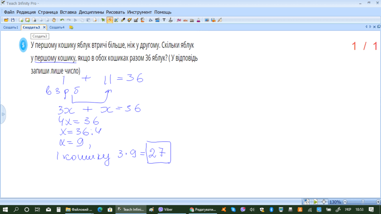Screen dimensions: 381x214
Task: Click the blue number 5 task badge
Action: coord(24,45)
